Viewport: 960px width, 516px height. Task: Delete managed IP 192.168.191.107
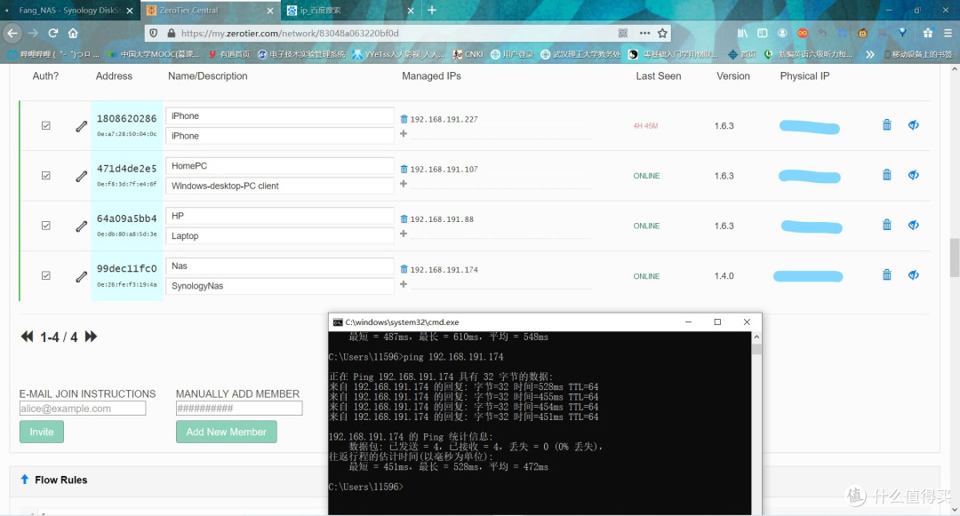(x=404, y=170)
